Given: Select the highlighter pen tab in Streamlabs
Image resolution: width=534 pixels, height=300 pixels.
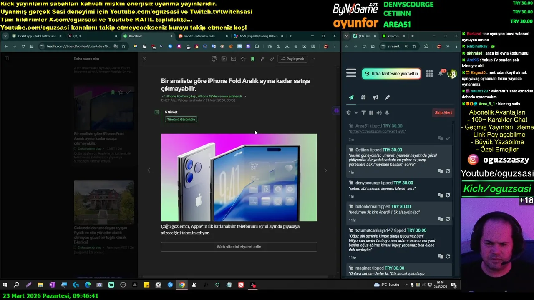Looking at the screenshot, I should [x=387, y=97].
